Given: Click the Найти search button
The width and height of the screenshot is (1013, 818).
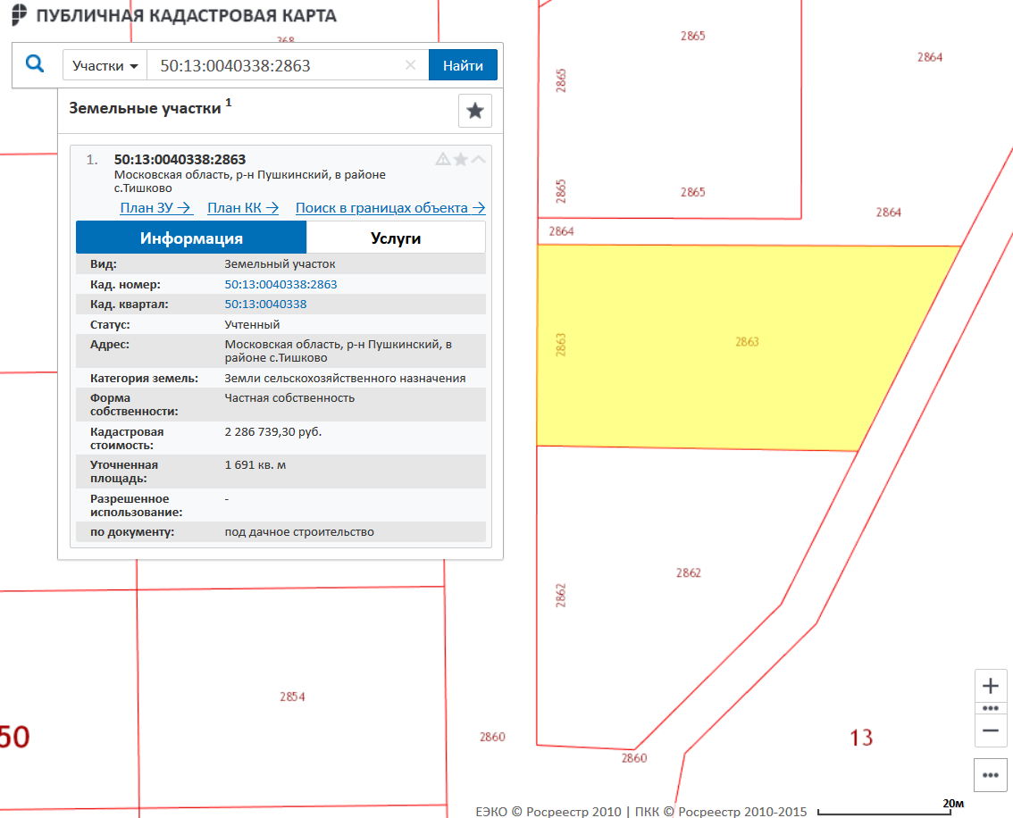Looking at the screenshot, I should (x=463, y=65).
